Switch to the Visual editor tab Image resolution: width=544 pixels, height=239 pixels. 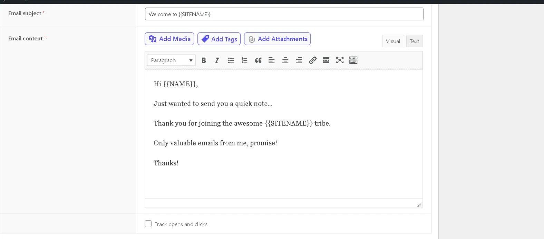393,41
